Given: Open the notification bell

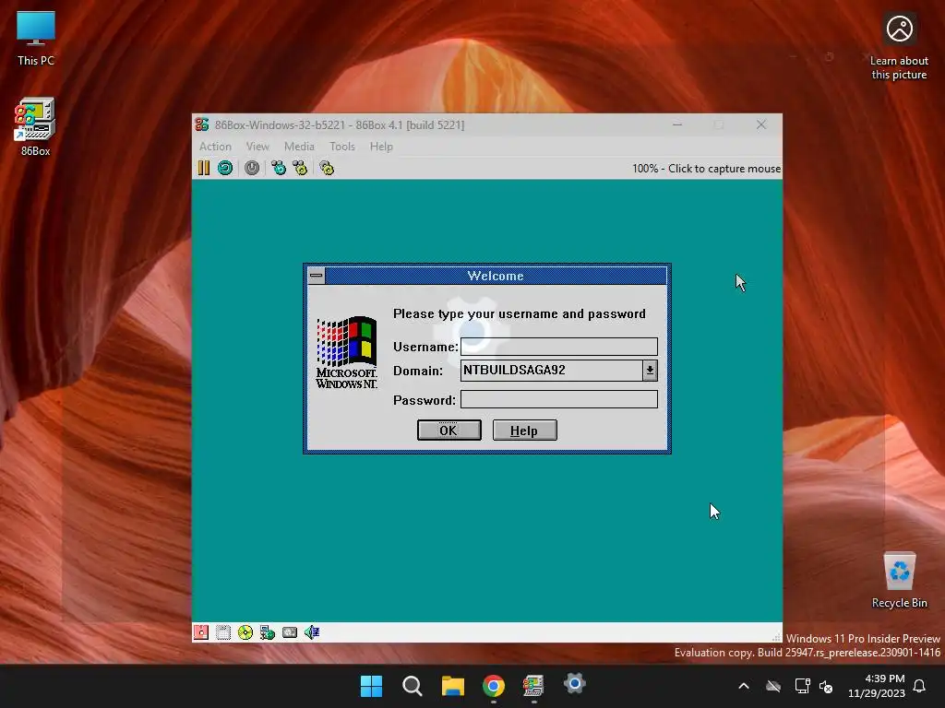Looking at the screenshot, I should click(920, 686).
